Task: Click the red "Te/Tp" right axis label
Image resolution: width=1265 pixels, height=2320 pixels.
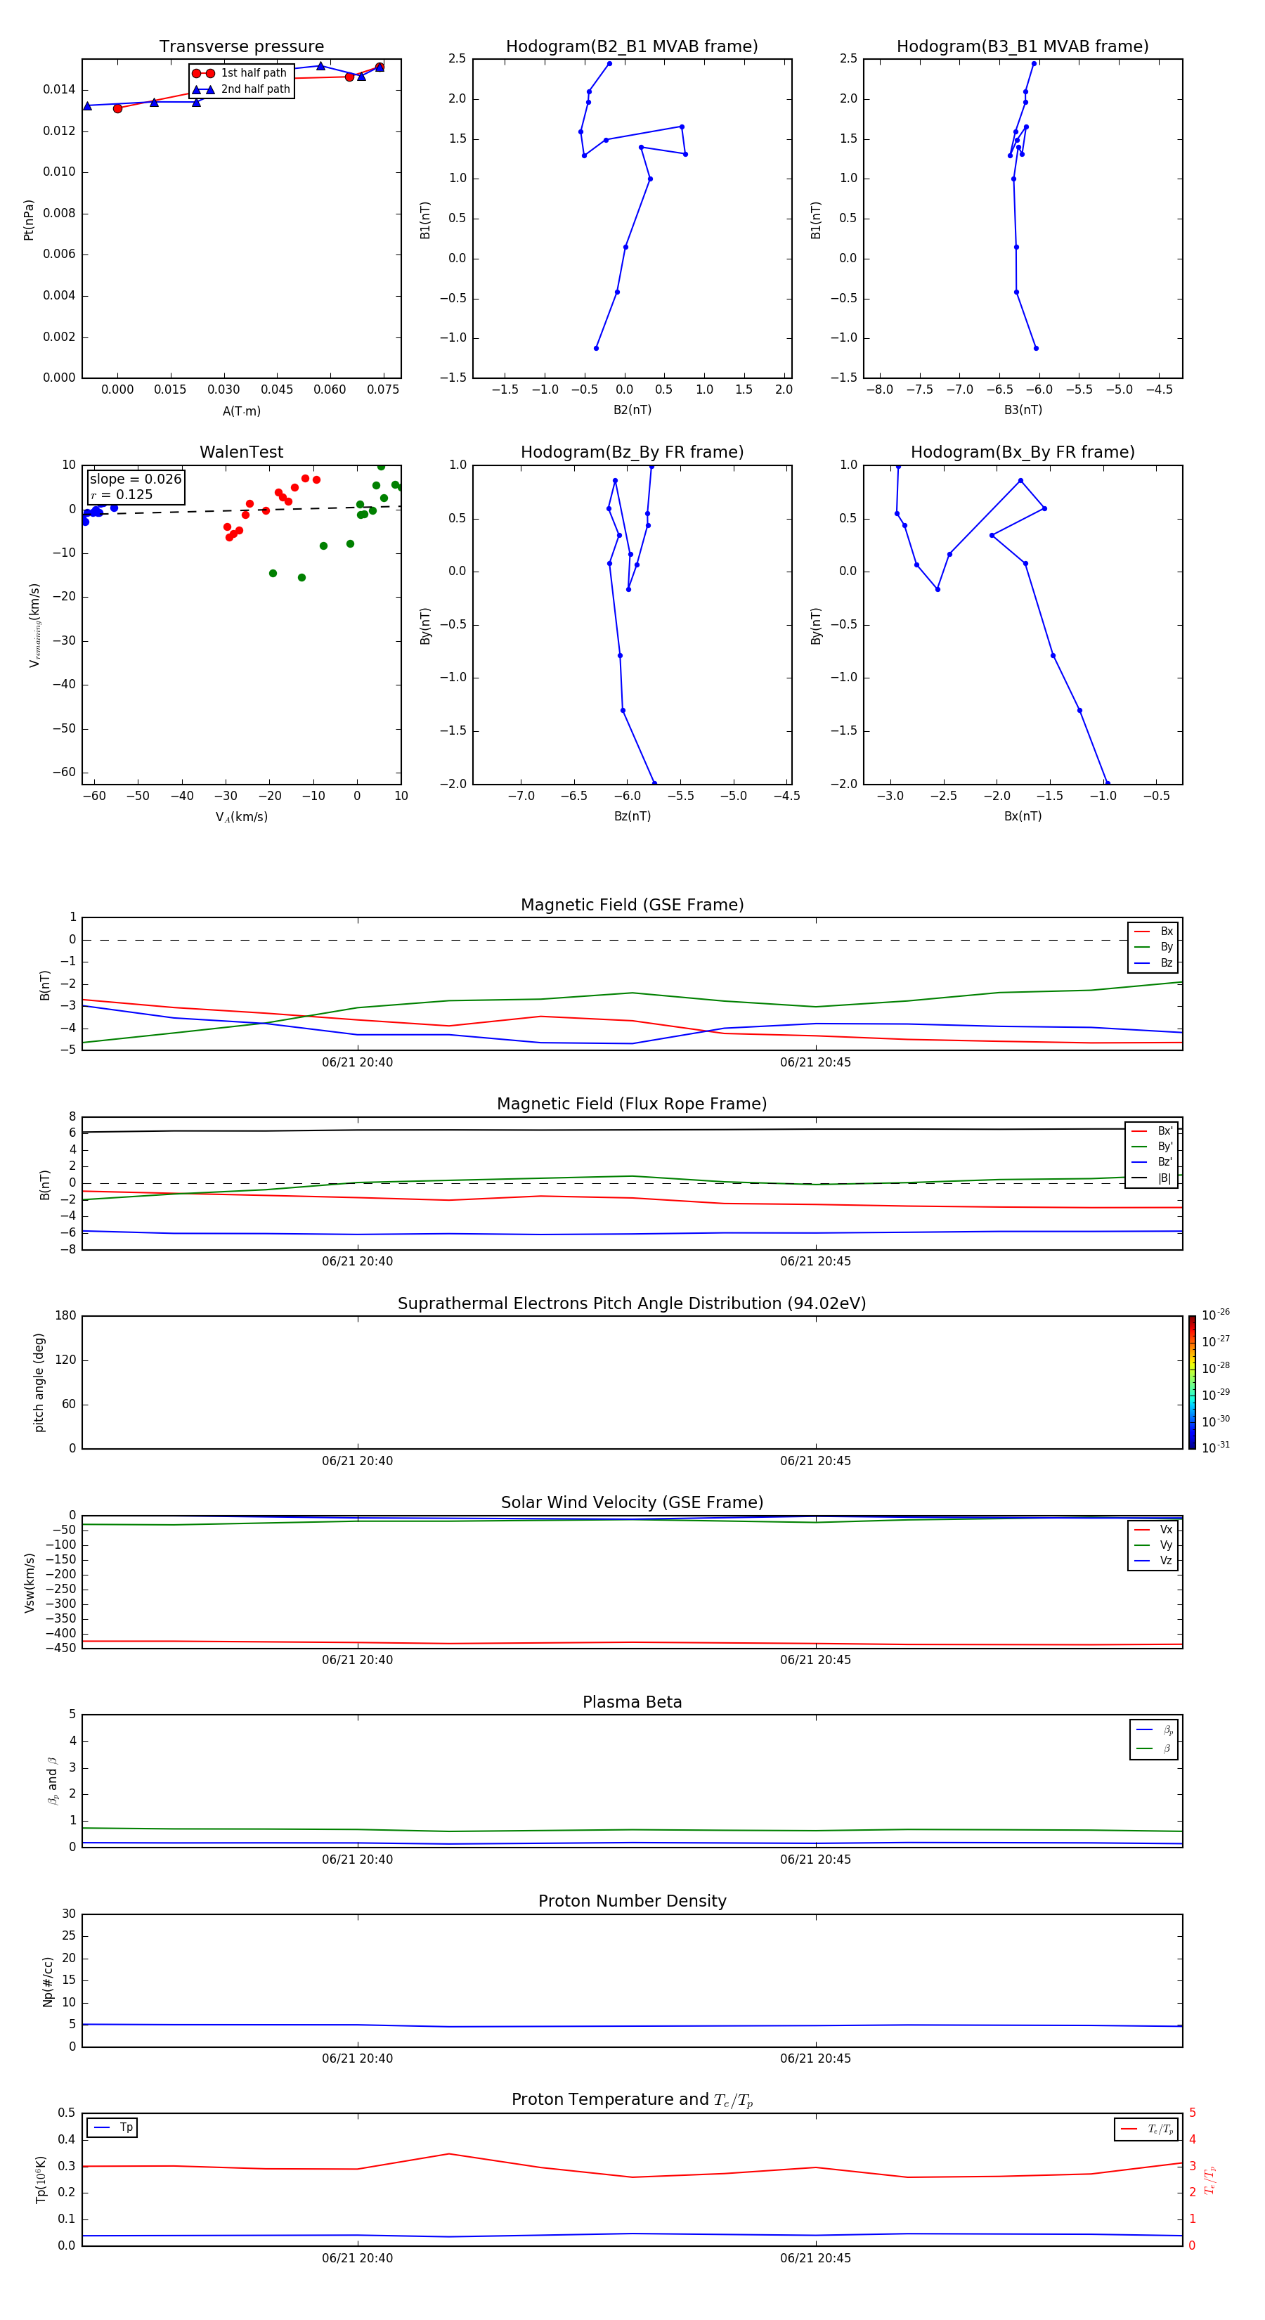Action: pos(1210,2179)
